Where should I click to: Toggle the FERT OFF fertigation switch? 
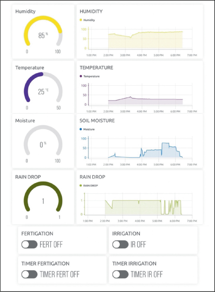coord(30,244)
